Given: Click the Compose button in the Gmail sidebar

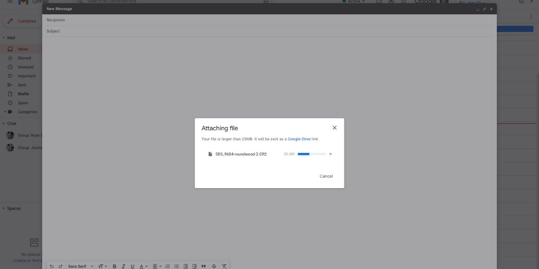Looking at the screenshot, I should click(22, 21).
